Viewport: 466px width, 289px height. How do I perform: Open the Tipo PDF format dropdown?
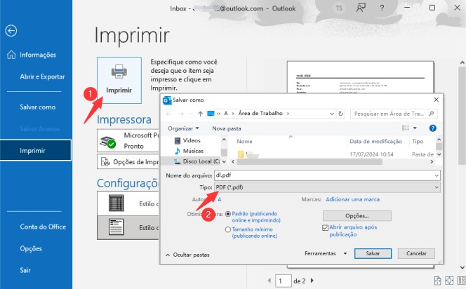pyautogui.click(x=327, y=187)
